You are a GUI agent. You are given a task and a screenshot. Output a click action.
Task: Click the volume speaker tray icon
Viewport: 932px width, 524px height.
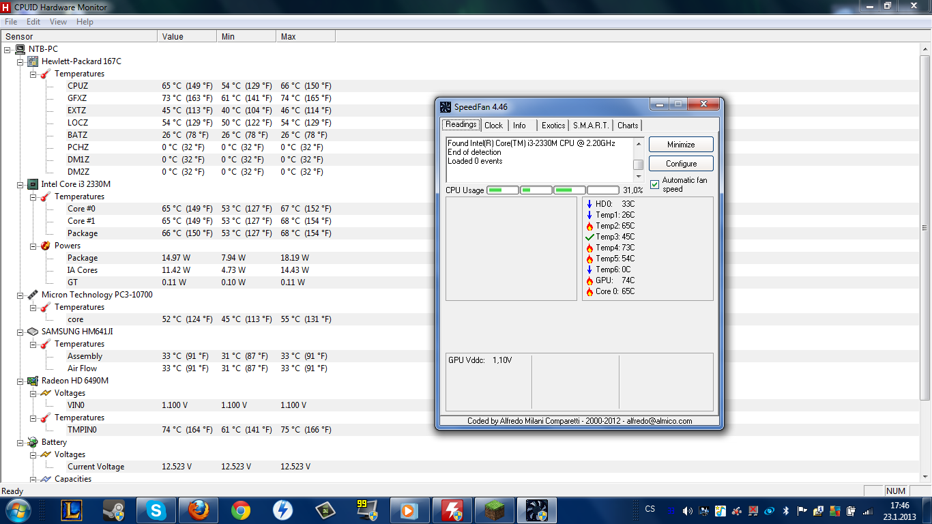687,510
